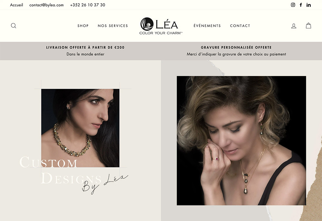Open the Instagram profile icon
The width and height of the screenshot is (322, 221).
[293, 5]
